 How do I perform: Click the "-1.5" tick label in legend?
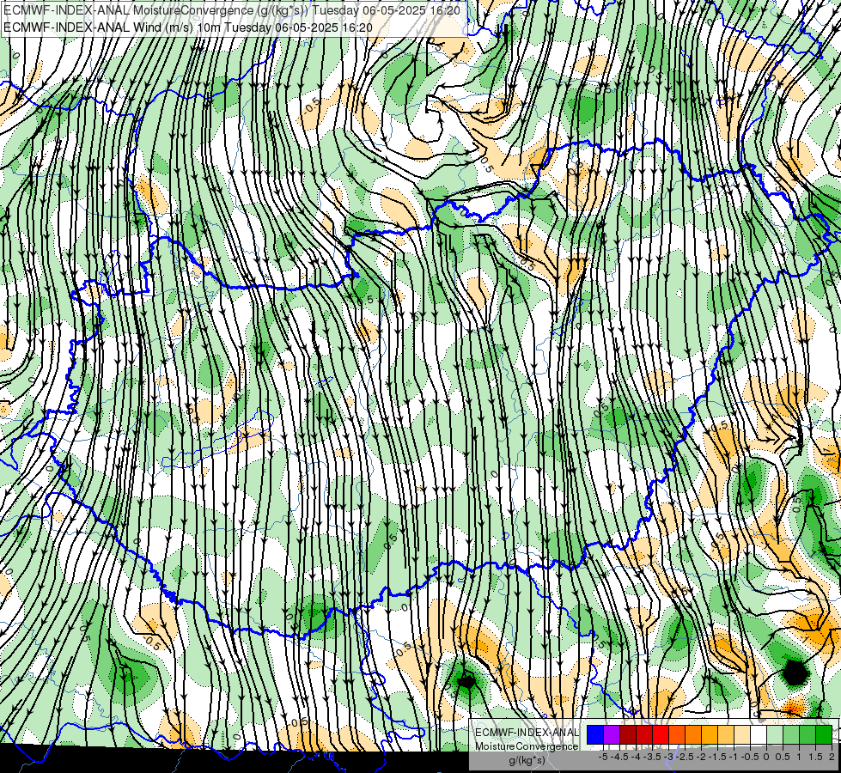pyautogui.click(x=717, y=757)
